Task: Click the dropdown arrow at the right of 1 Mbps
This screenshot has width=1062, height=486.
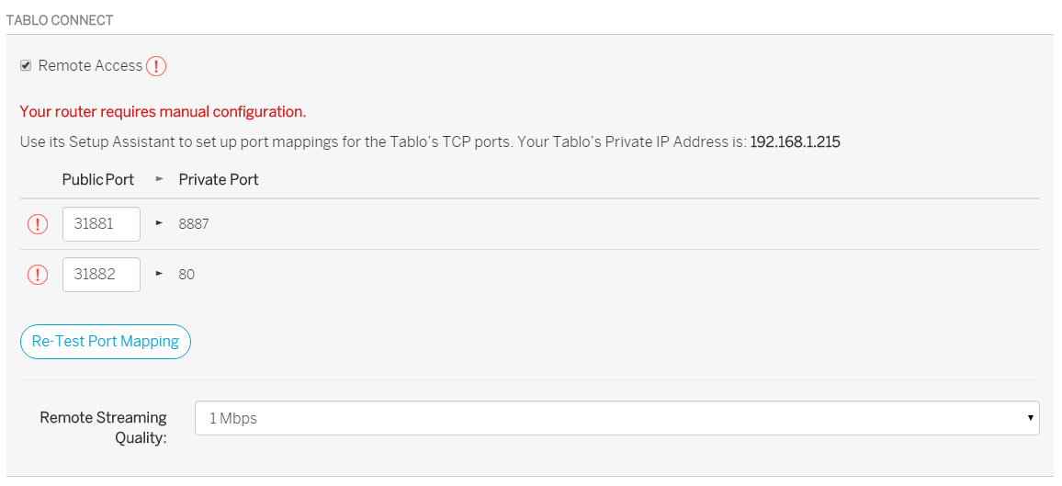Action: (x=1030, y=418)
